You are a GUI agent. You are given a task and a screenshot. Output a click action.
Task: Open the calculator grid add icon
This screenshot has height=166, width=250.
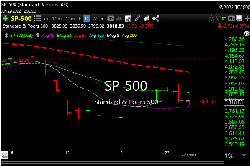pos(128,19)
